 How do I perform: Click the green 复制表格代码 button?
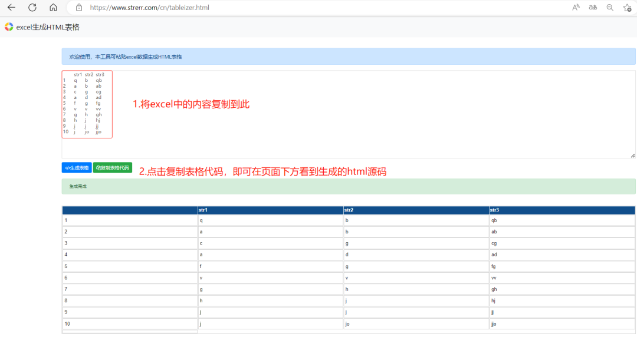pos(113,168)
